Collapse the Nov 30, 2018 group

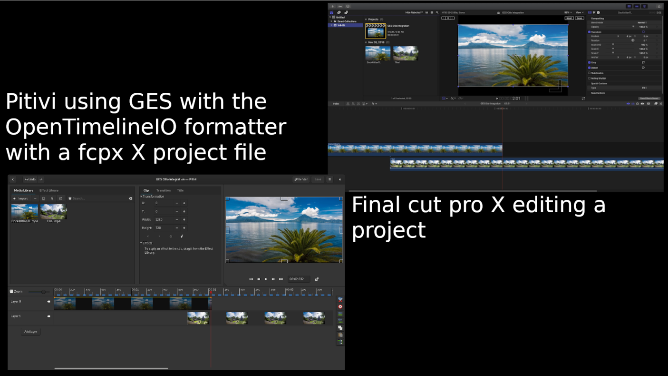click(x=366, y=42)
